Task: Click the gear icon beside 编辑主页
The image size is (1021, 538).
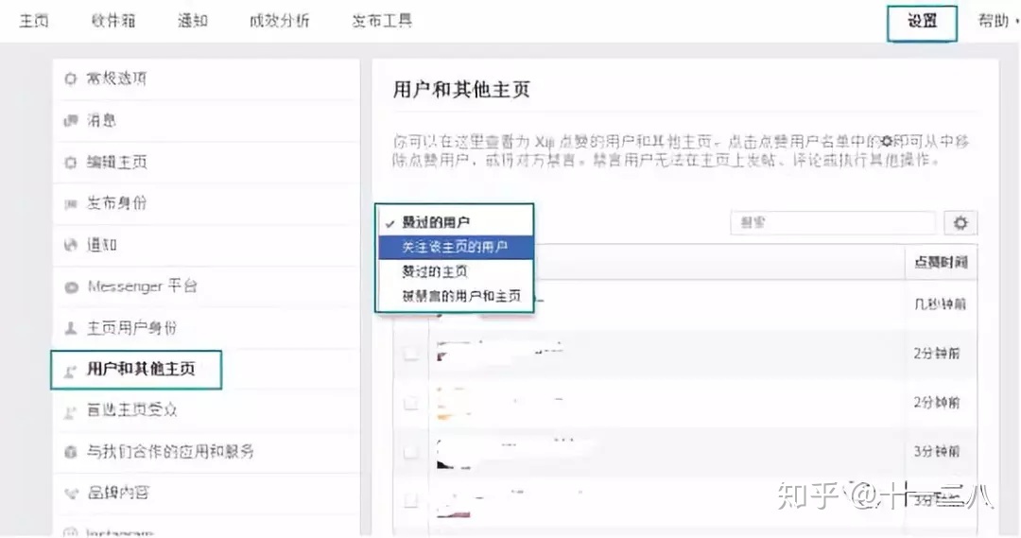Action: (x=70, y=163)
